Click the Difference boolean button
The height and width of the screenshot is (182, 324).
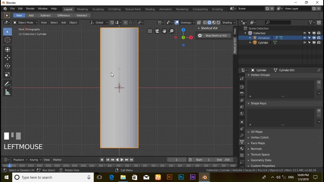click(x=63, y=15)
